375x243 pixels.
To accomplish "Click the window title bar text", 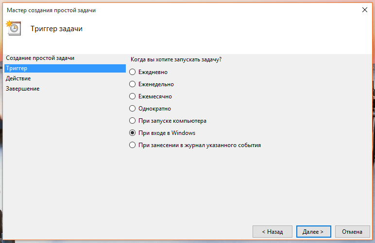I will point(51,11).
